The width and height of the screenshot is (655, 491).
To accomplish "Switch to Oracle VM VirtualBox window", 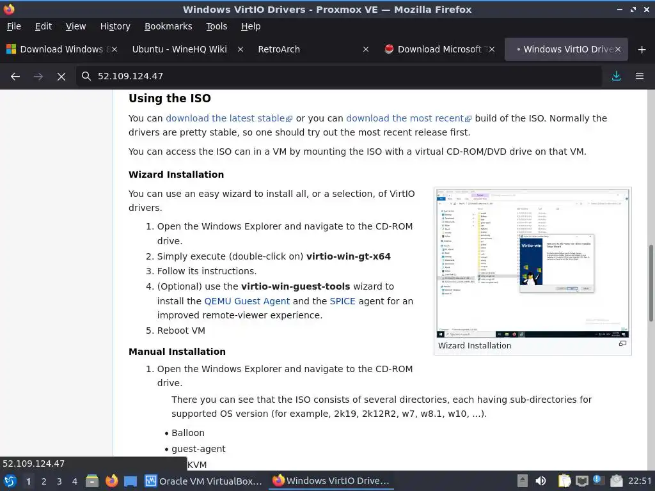I will click(204, 481).
